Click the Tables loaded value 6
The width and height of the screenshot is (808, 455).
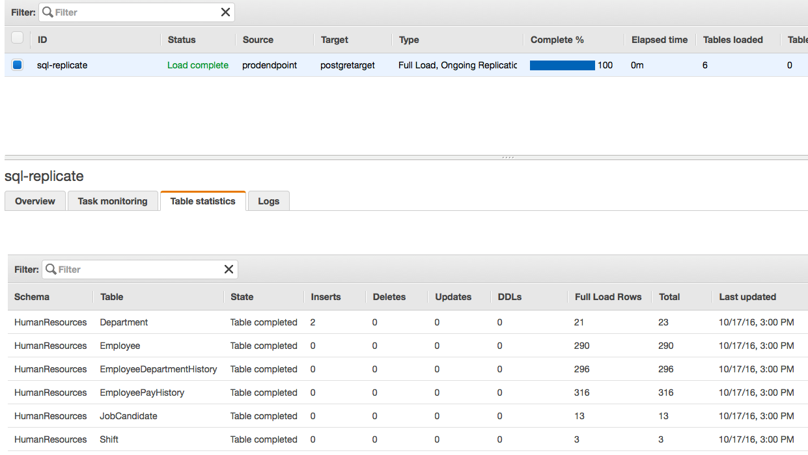coord(705,65)
